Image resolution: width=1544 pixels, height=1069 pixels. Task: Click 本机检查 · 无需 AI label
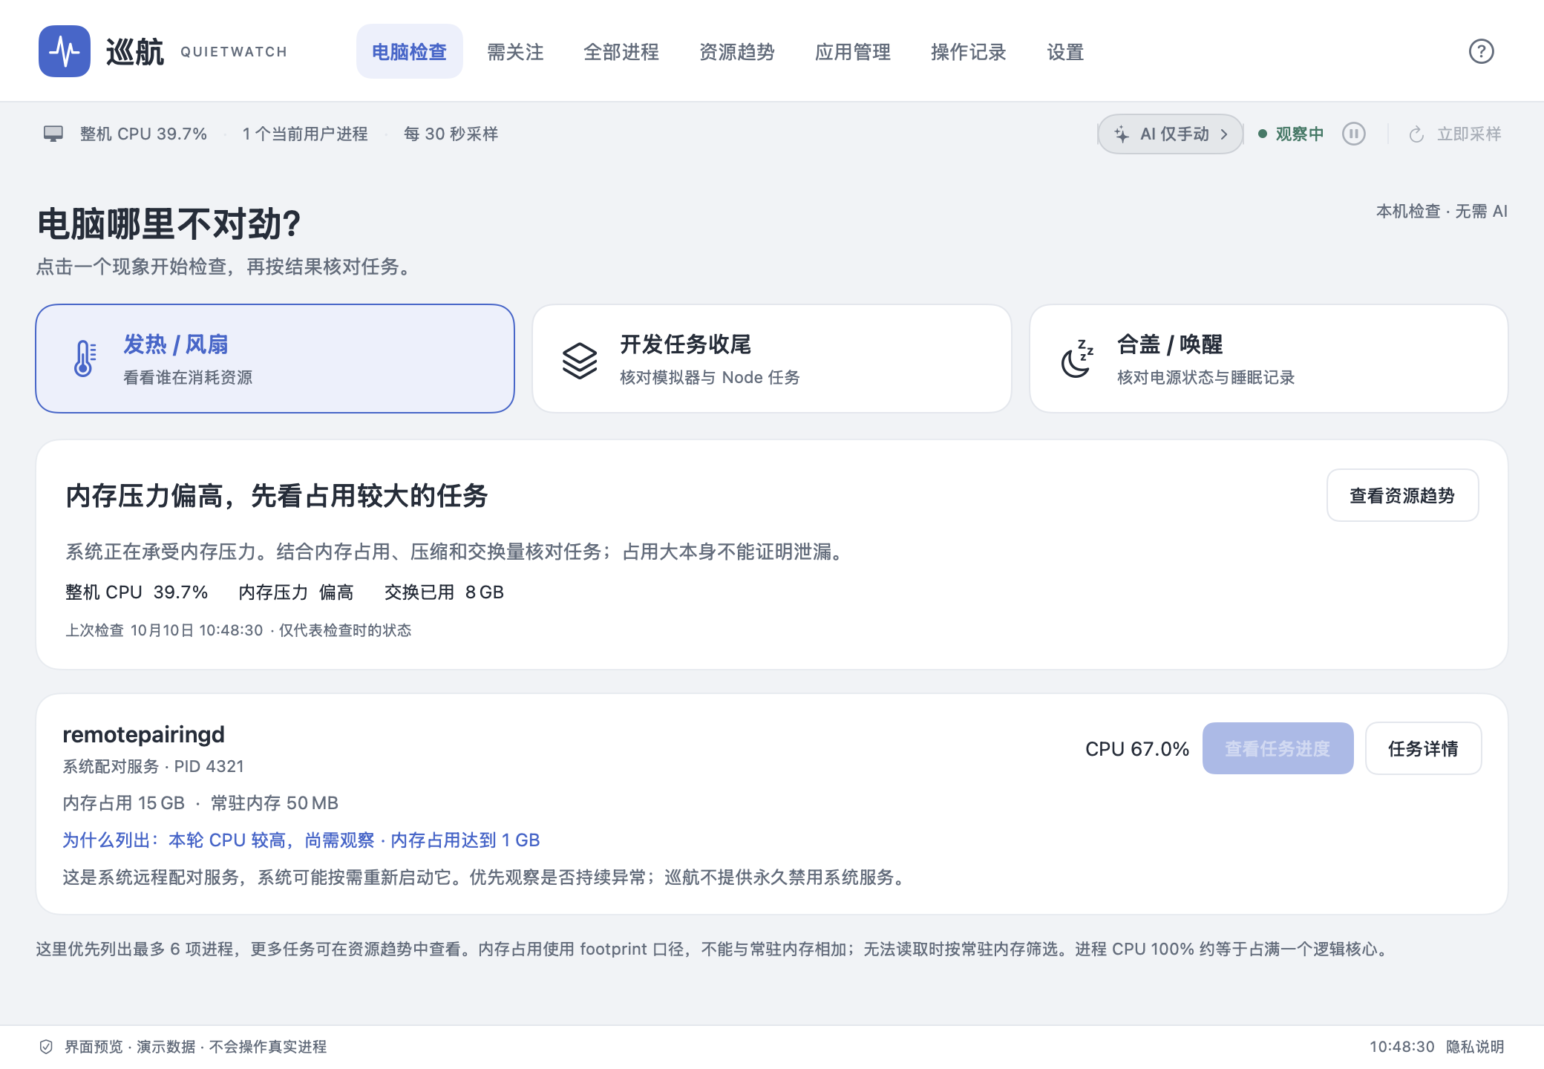1442,212
